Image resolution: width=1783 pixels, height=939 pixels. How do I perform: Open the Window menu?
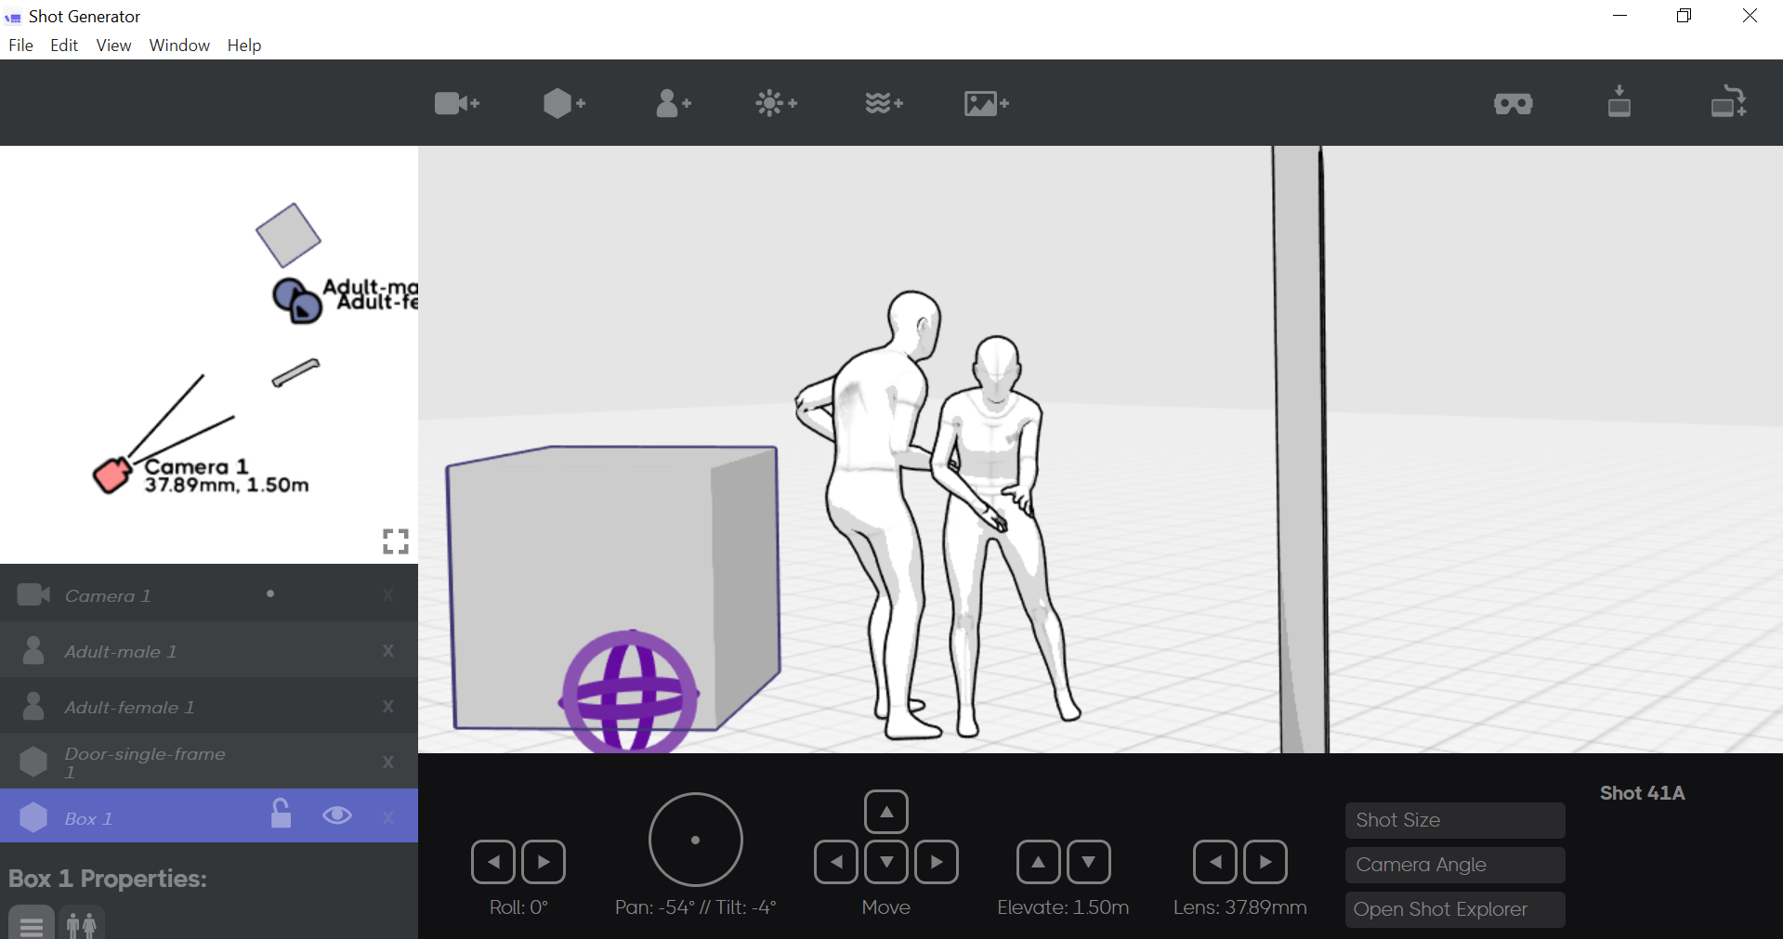tap(178, 45)
